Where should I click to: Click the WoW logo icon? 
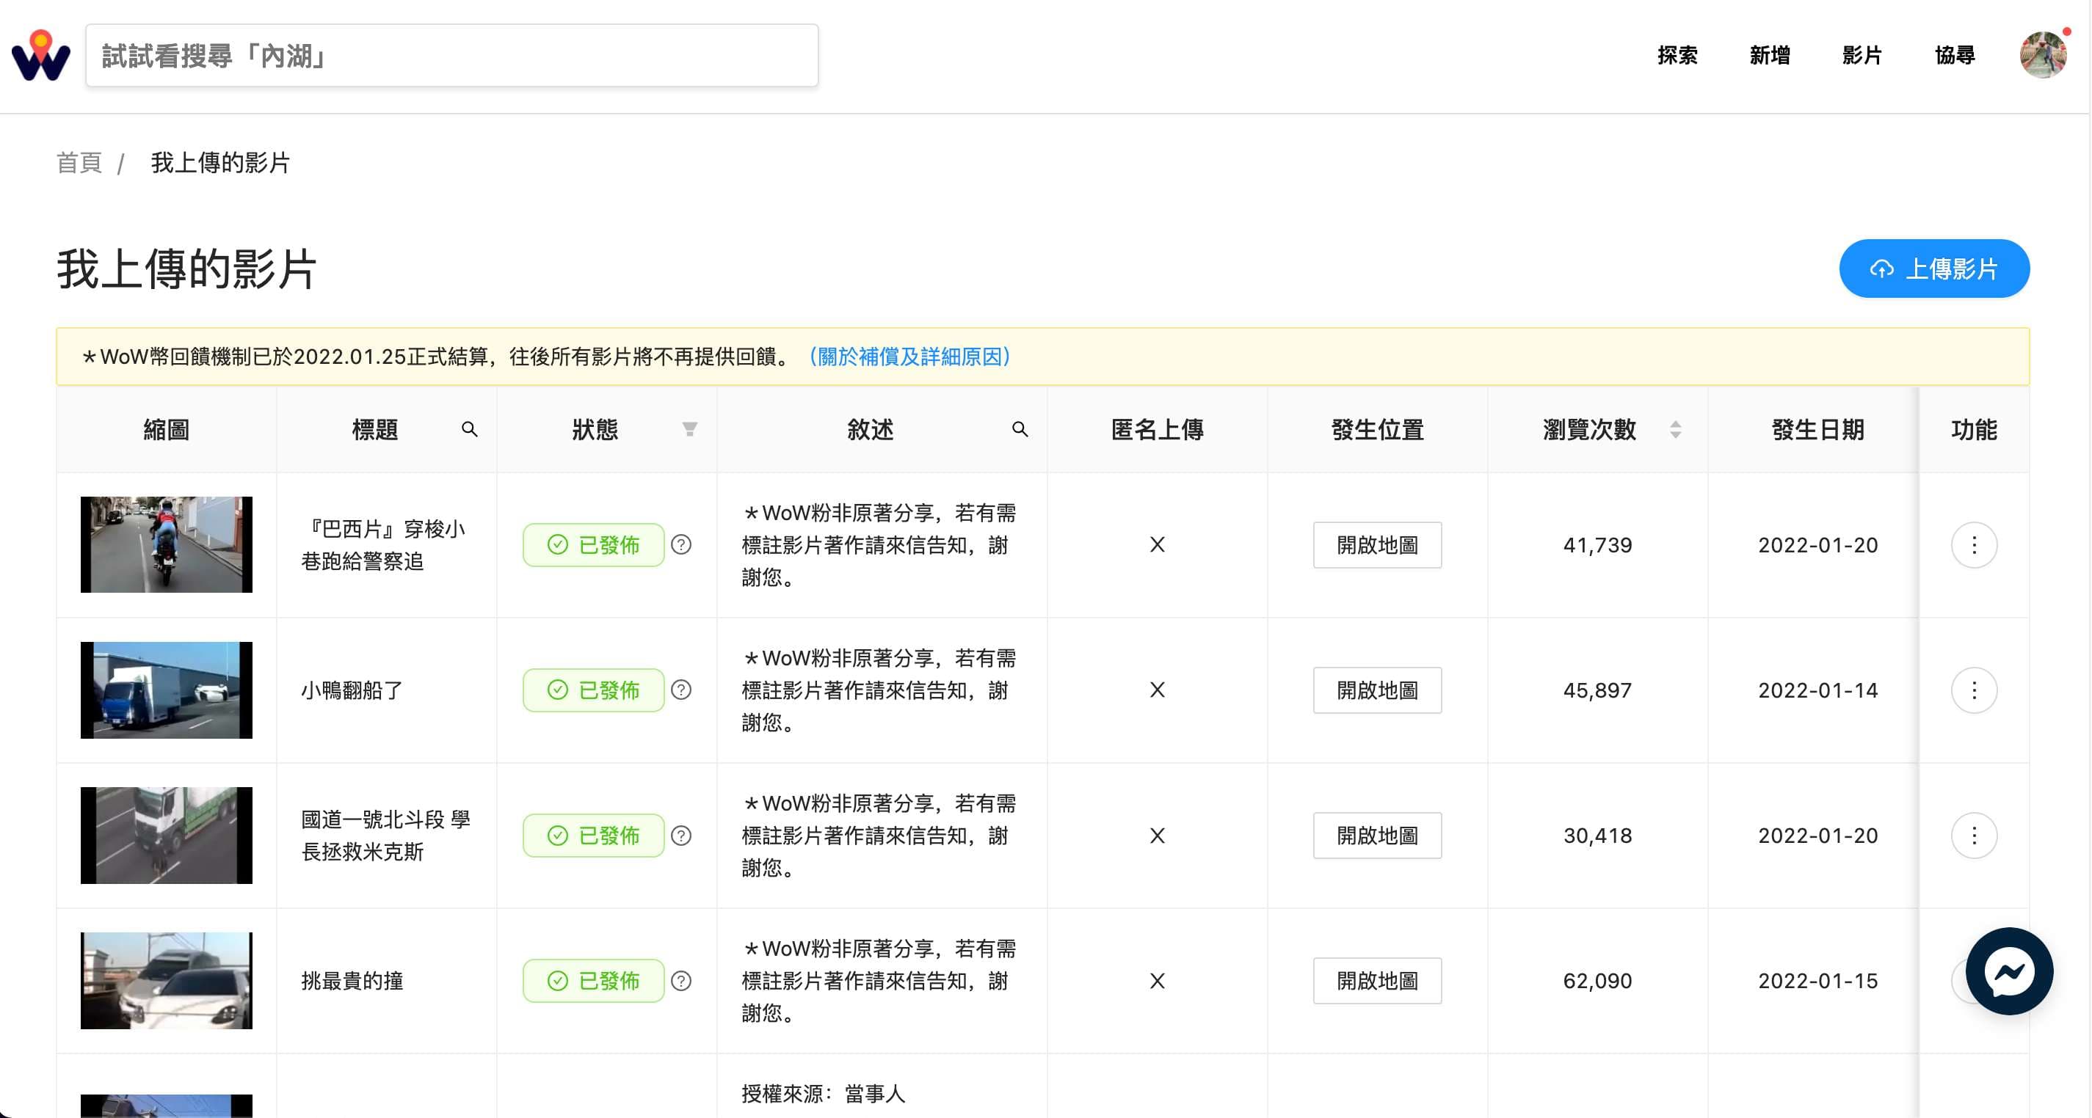(x=40, y=55)
